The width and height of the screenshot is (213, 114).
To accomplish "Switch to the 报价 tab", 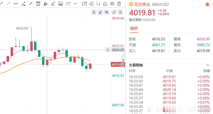I will pyautogui.click(x=134, y=28).
